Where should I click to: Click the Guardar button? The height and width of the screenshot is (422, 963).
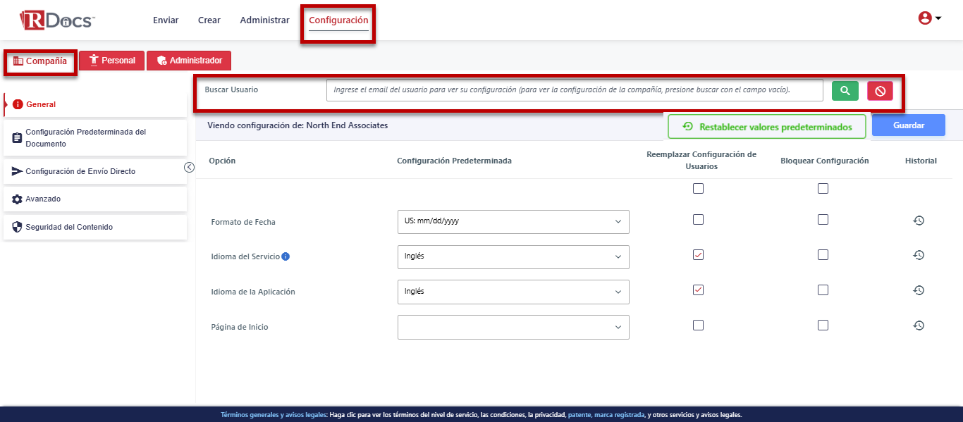[x=908, y=125]
